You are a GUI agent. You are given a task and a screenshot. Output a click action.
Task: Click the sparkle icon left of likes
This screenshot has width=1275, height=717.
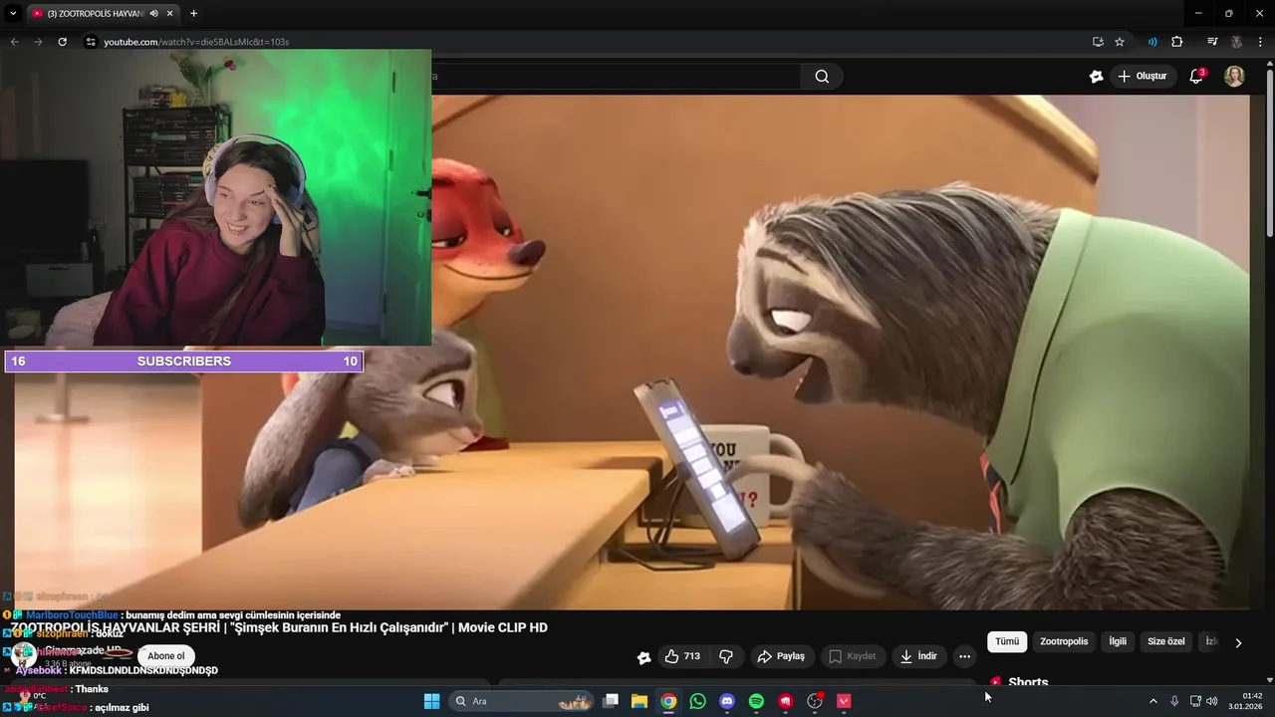coord(643,657)
